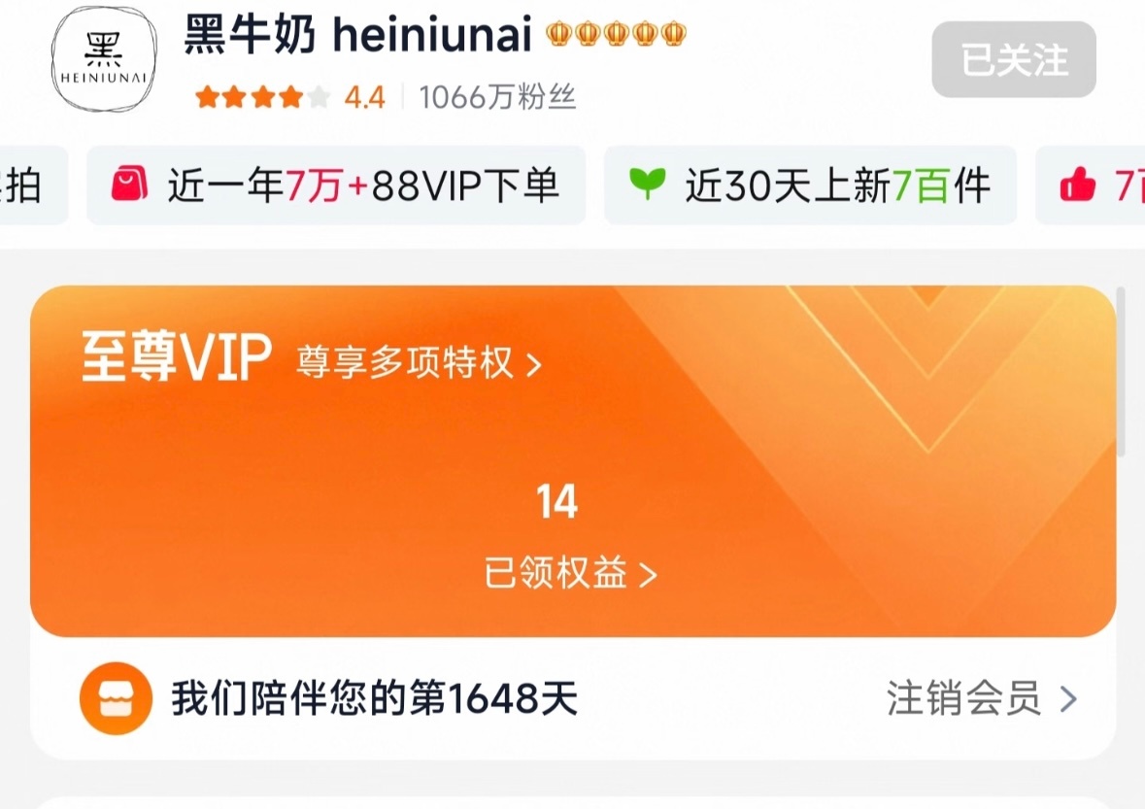Tap the number 14 benefits count

click(x=557, y=501)
